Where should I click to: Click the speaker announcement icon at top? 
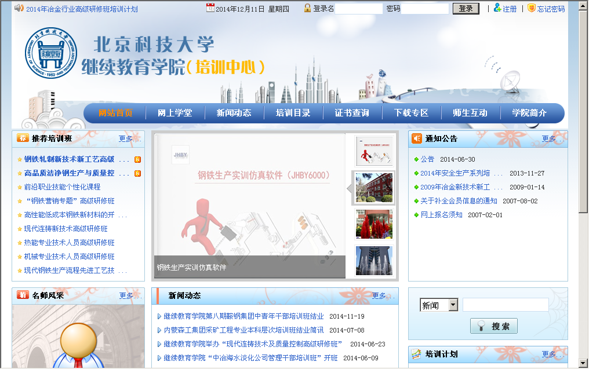click(19, 8)
